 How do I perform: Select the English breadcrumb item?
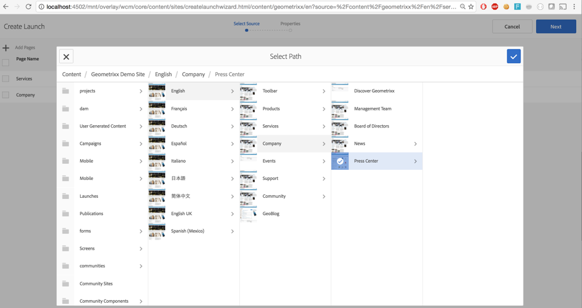pyautogui.click(x=163, y=74)
